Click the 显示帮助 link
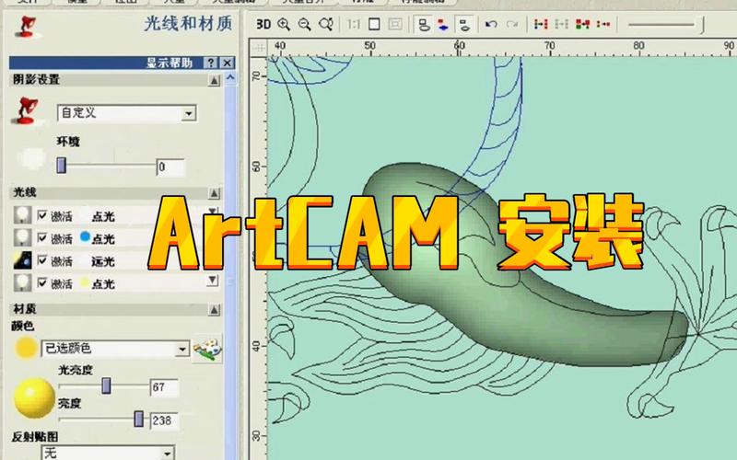The width and height of the screenshot is (737, 460). point(170,63)
